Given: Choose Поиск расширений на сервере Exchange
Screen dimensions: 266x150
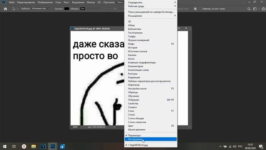Looking at the screenshot, I should coord(150,12).
